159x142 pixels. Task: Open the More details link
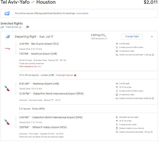click(x=82, y=13)
